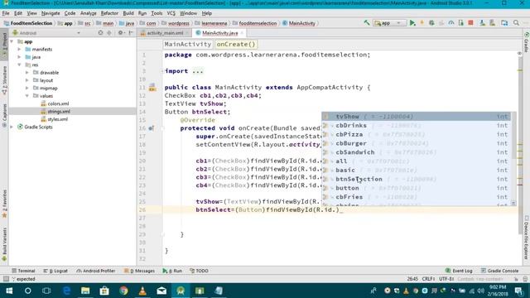Image resolution: width=530 pixels, height=298 pixels.
Task: Open Structure side panel
Action: (x=4, y=80)
